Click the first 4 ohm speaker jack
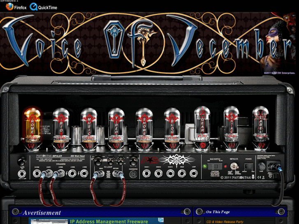This screenshot has width=299, height=224. pos(72,174)
